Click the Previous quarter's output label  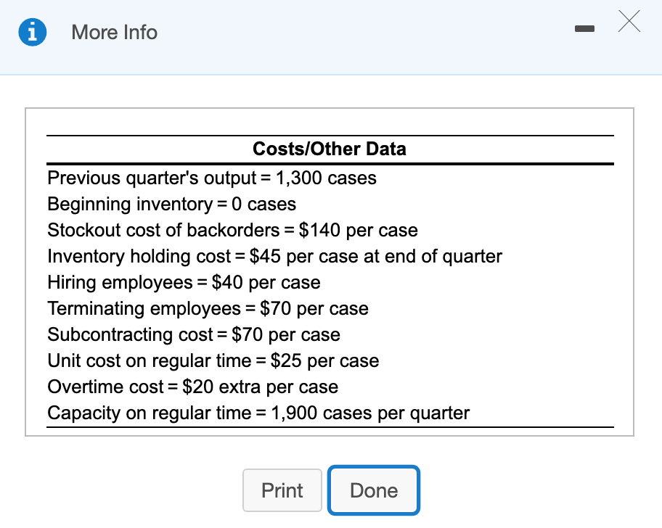point(152,178)
